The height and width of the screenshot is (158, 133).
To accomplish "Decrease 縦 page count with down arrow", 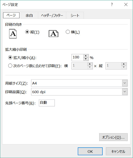I will pos(124,67).
